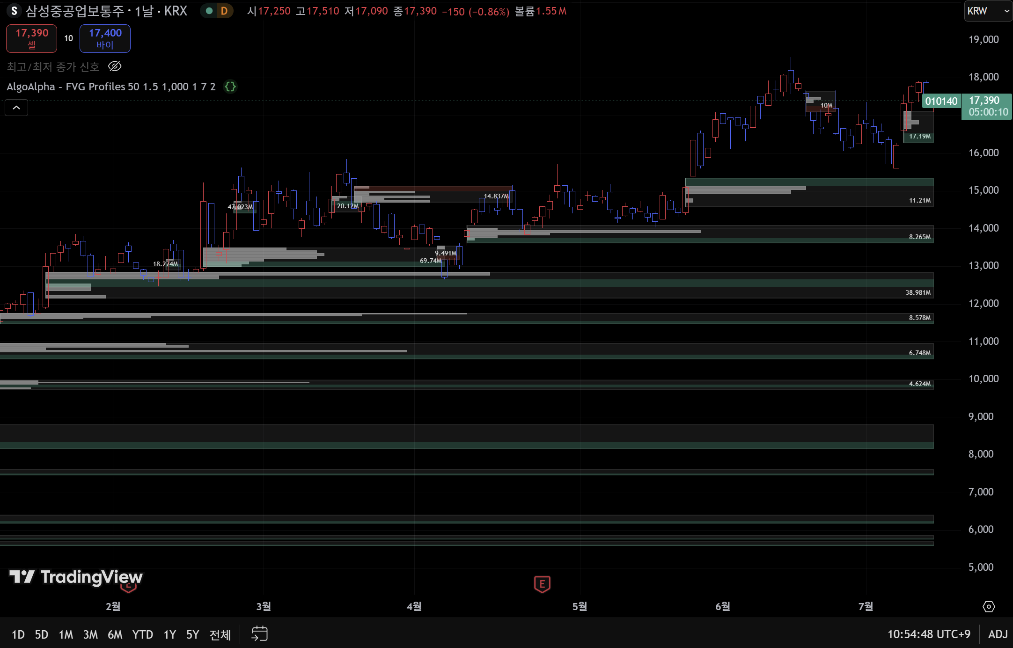Click the 17,400 buy button

[x=105, y=38]
